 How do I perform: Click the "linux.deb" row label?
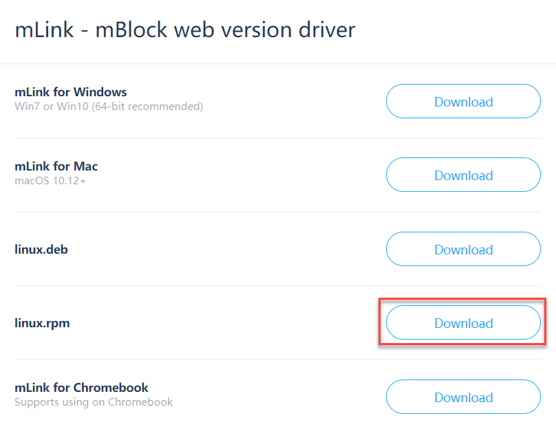pos(41,250)
